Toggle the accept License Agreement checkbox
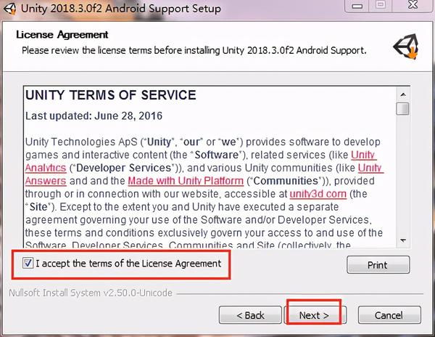Viewport: 435px width, 337px height. [29, 264]
